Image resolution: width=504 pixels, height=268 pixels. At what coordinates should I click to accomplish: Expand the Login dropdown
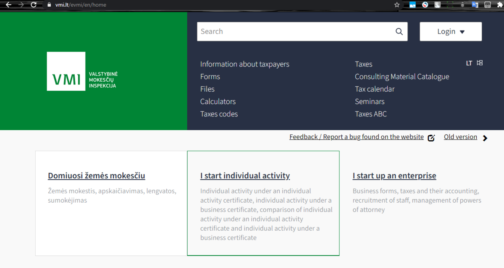click(x=451, y=31)
